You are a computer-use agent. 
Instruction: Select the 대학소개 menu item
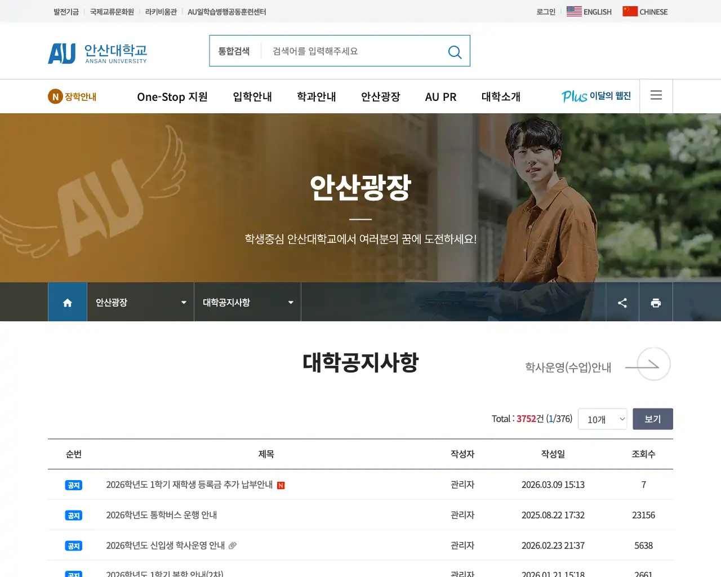tap(501, 96)
